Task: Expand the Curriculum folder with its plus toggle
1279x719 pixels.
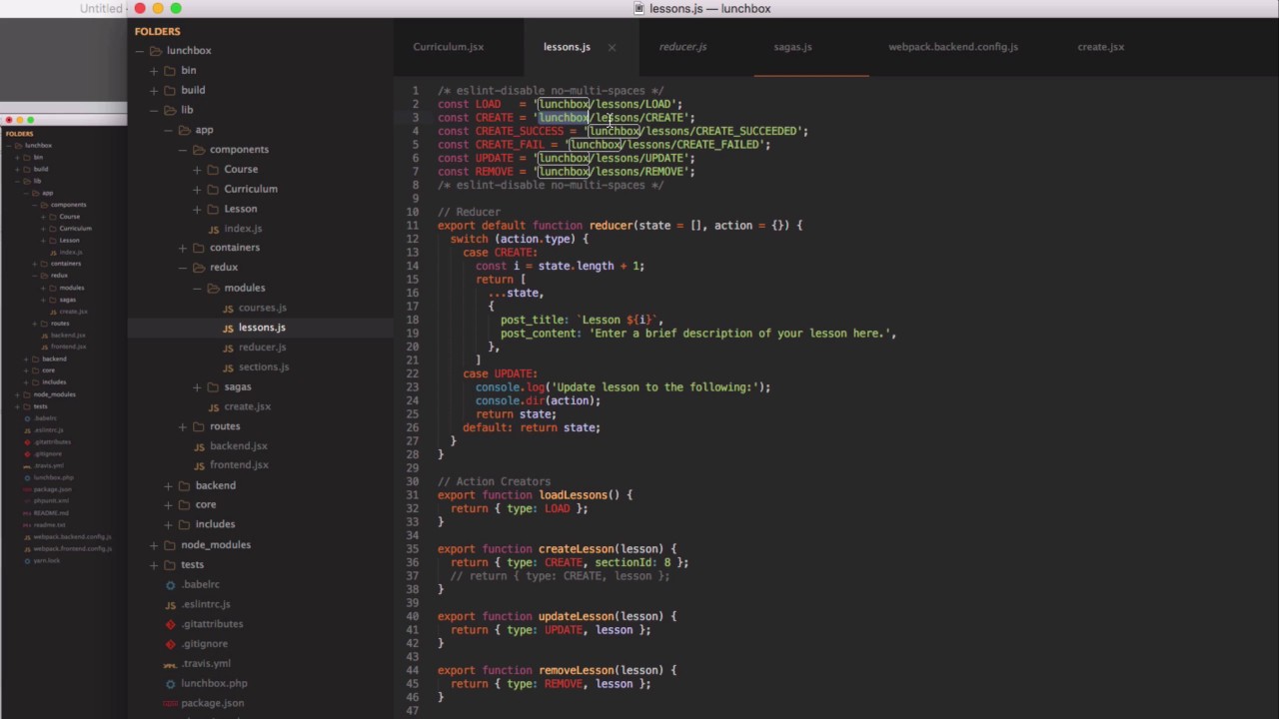Action: point(197,189)
